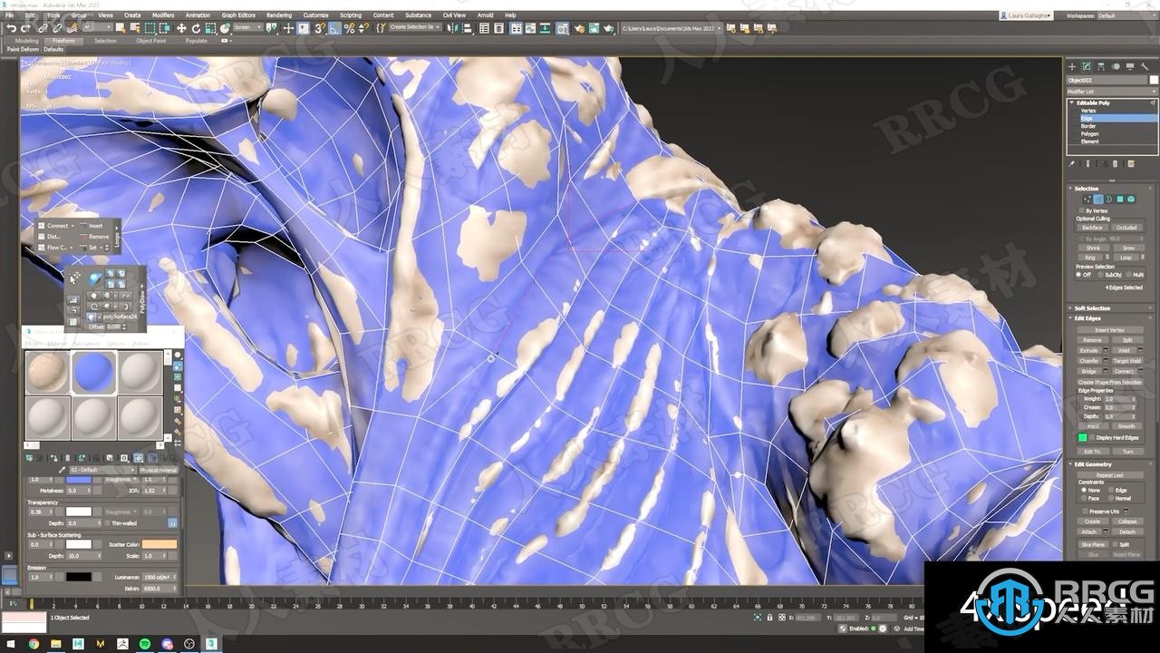
Task: Click the Backface culling button
Action: 1091,228
